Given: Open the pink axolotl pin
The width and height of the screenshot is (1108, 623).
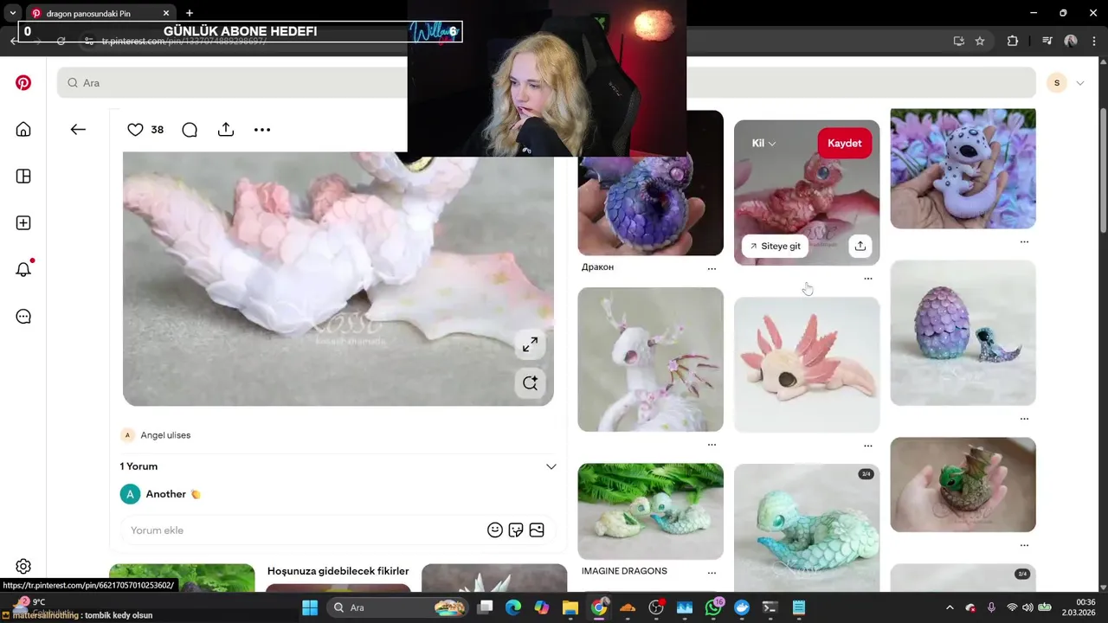Looking at the screenshot, I should 807,365.
